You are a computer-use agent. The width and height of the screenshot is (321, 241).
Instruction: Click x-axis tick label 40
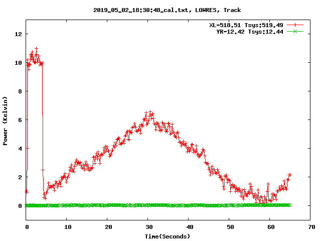190,227
